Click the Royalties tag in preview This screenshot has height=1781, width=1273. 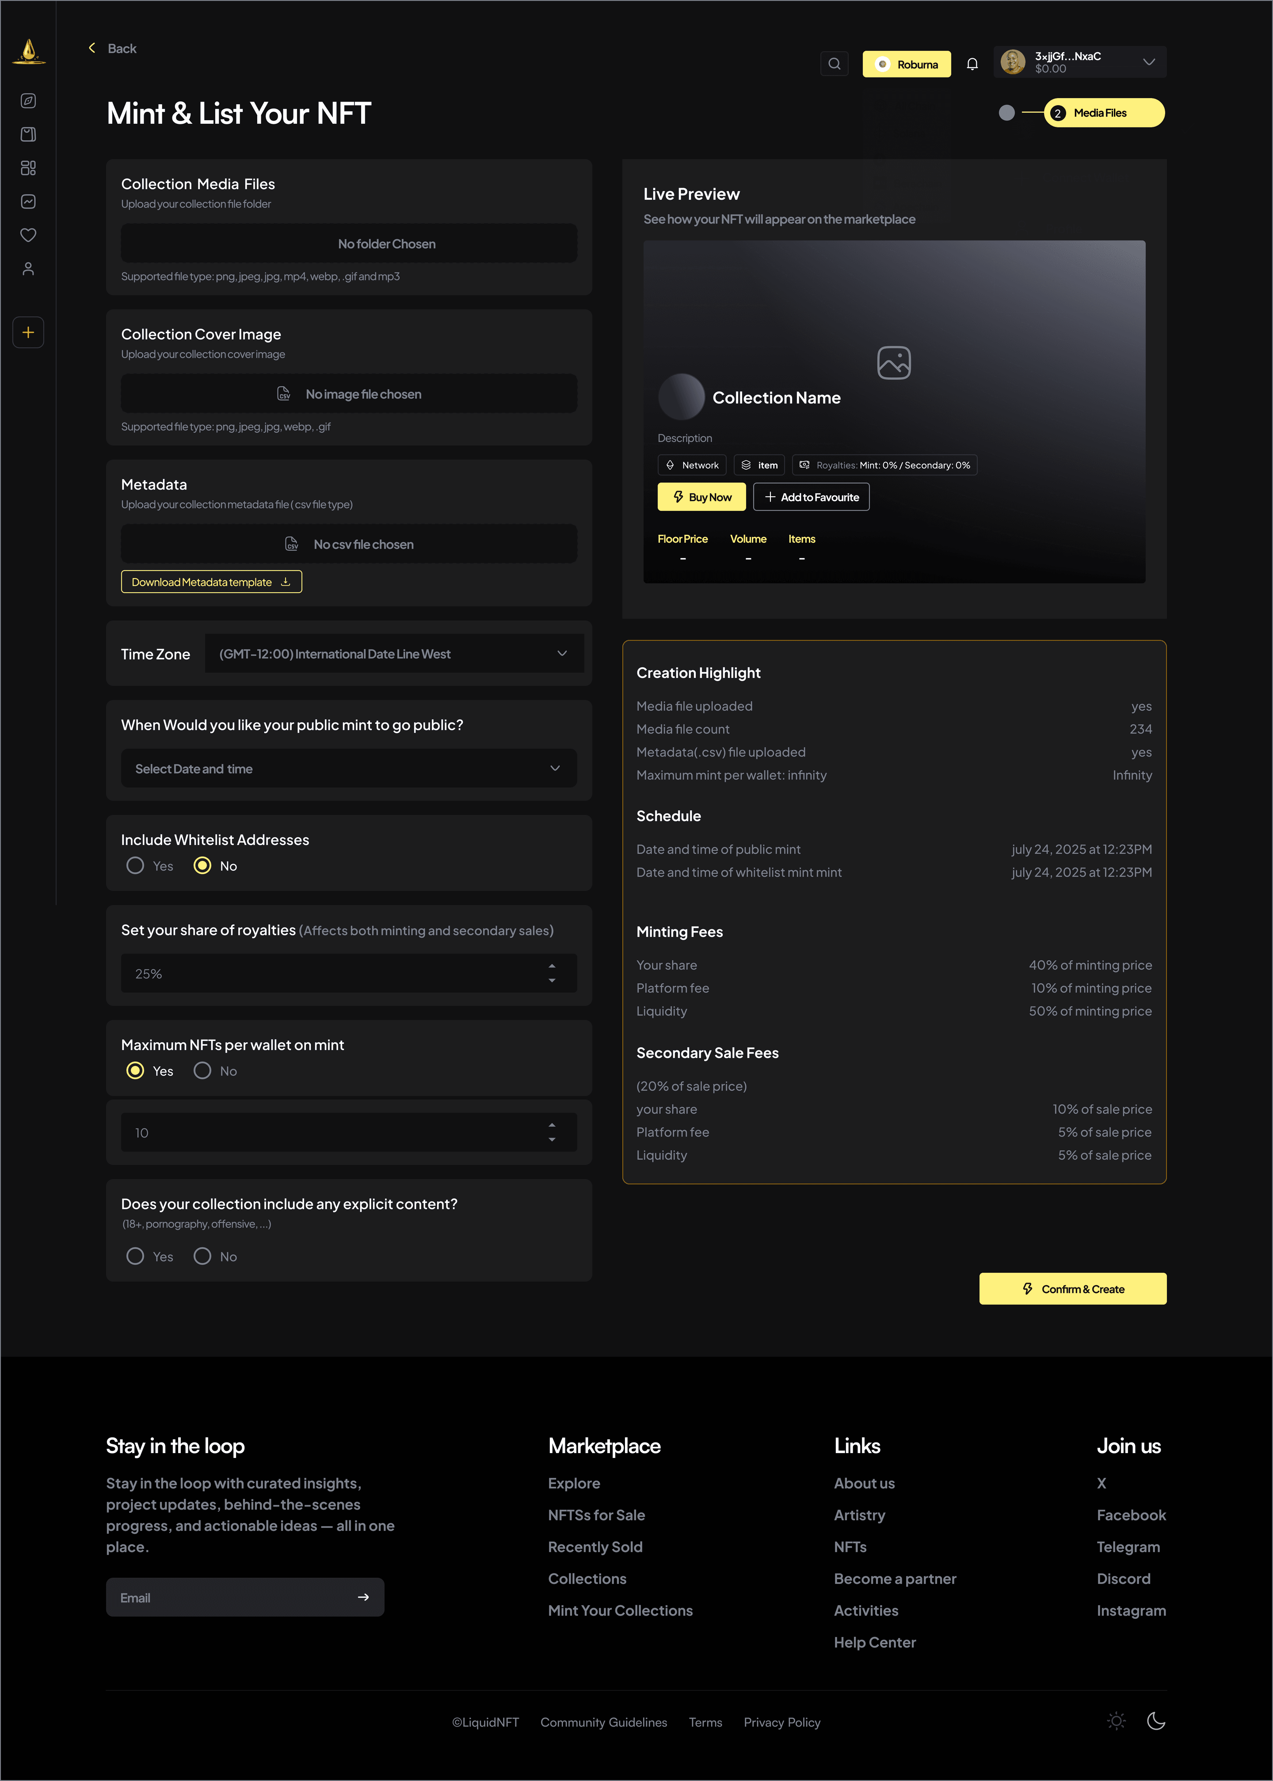pyautogui.click(x=884, y=465)
